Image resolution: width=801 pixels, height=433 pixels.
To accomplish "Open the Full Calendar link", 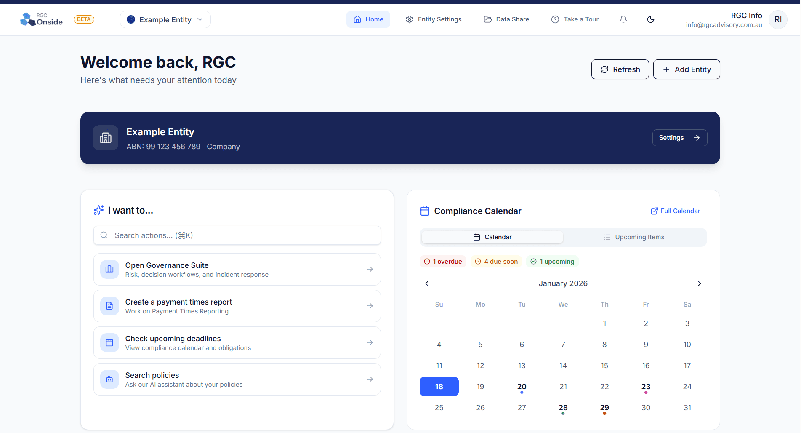I will [675, 211].
